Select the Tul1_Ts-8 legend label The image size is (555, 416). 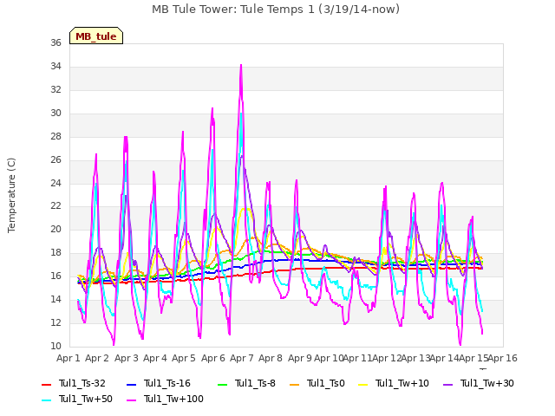(255, 383)
